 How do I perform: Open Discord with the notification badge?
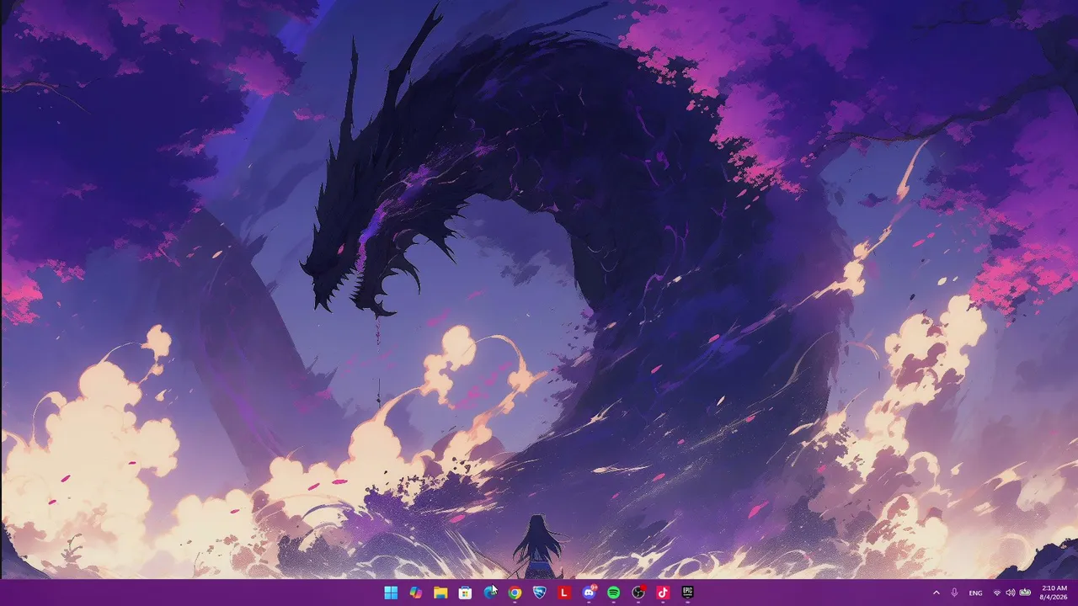(589, 593)
